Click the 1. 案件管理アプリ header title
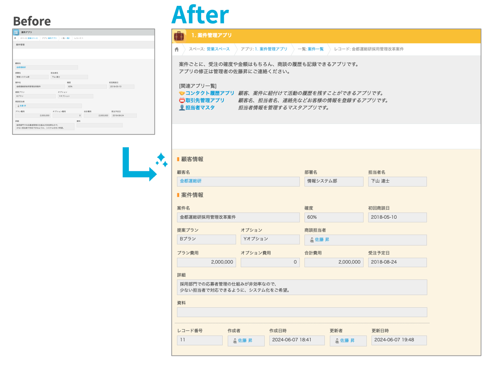This screenshot has height=366, width=495. tap(212, 35)
